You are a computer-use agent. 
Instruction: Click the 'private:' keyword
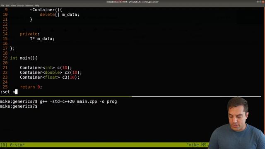(29, 34)
